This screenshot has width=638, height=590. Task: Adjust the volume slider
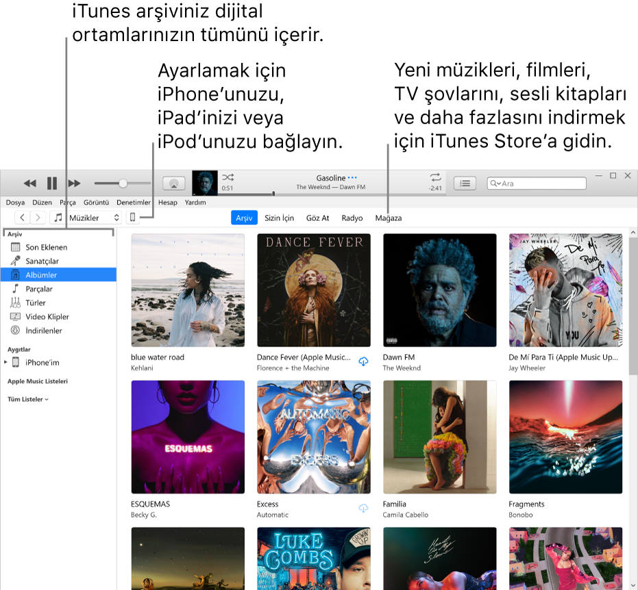[x=122, y=183]
